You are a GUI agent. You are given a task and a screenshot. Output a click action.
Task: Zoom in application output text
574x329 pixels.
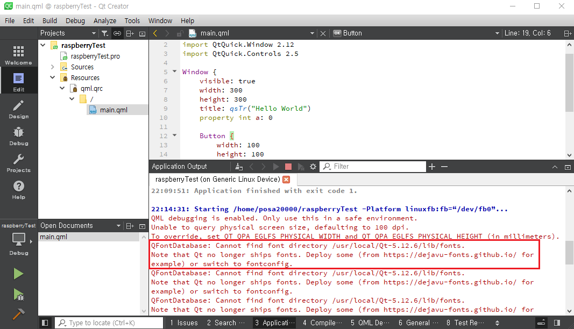(x=432, y=167)
